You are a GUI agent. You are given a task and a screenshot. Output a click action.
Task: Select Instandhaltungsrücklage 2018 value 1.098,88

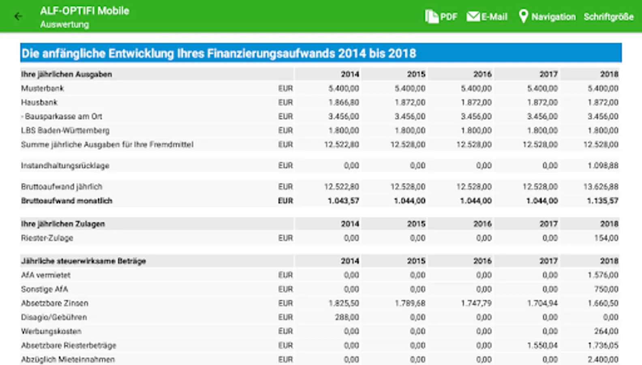(603, 165)
